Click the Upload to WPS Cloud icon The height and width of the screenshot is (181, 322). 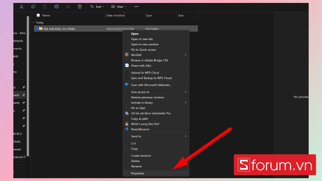127,73
